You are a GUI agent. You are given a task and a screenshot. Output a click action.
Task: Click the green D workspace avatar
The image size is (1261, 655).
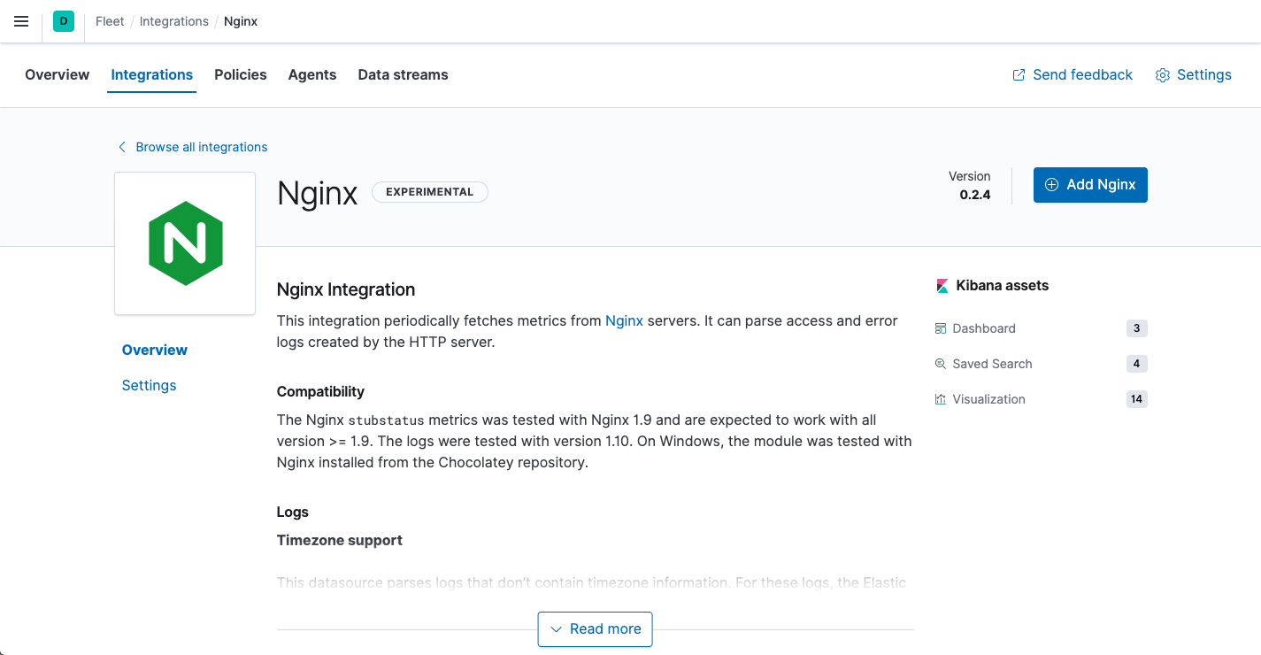[63, 20]
